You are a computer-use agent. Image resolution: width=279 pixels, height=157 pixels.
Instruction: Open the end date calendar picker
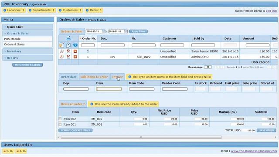[126, 31]
